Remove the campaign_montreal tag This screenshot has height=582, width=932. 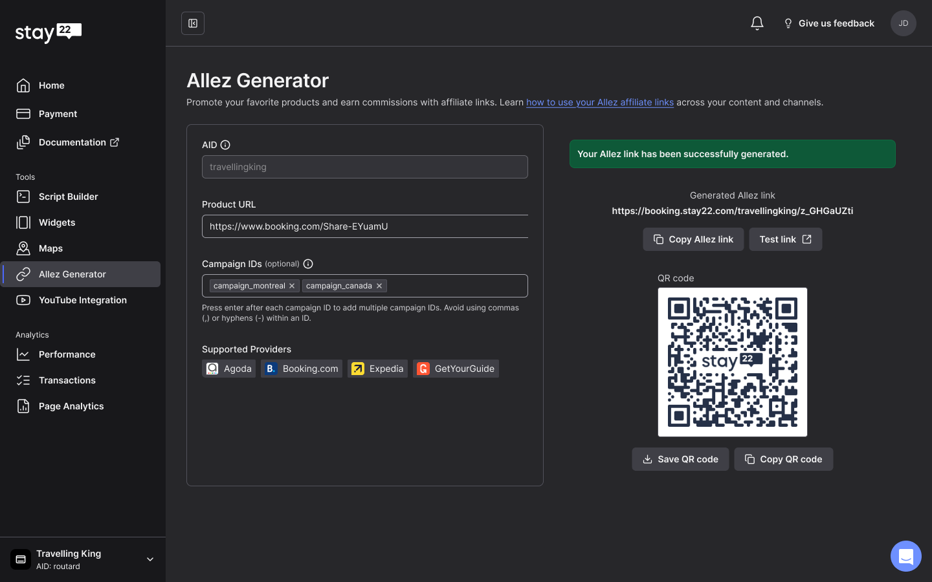(x=292, y=286)
